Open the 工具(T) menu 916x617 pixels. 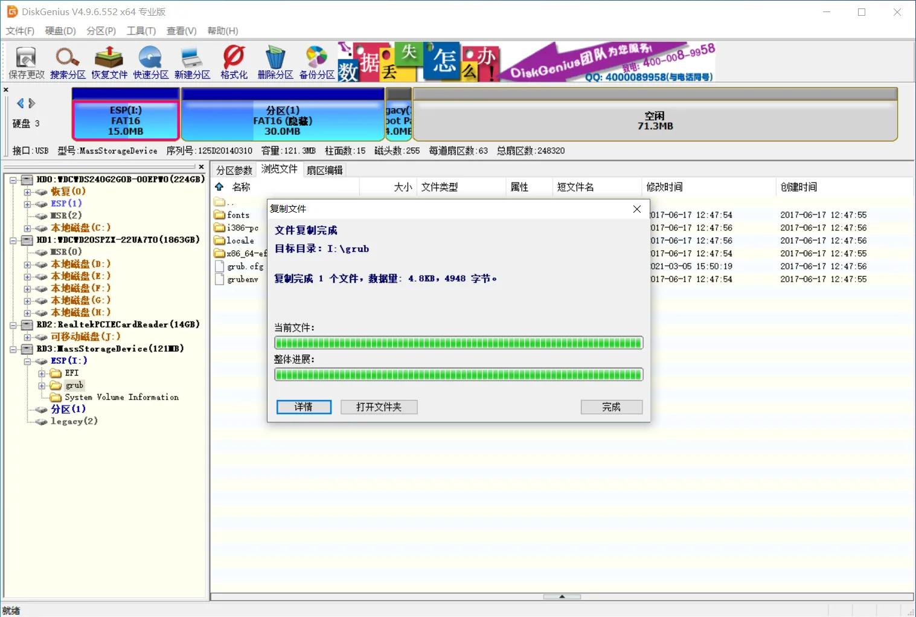[x=141, y=31]
